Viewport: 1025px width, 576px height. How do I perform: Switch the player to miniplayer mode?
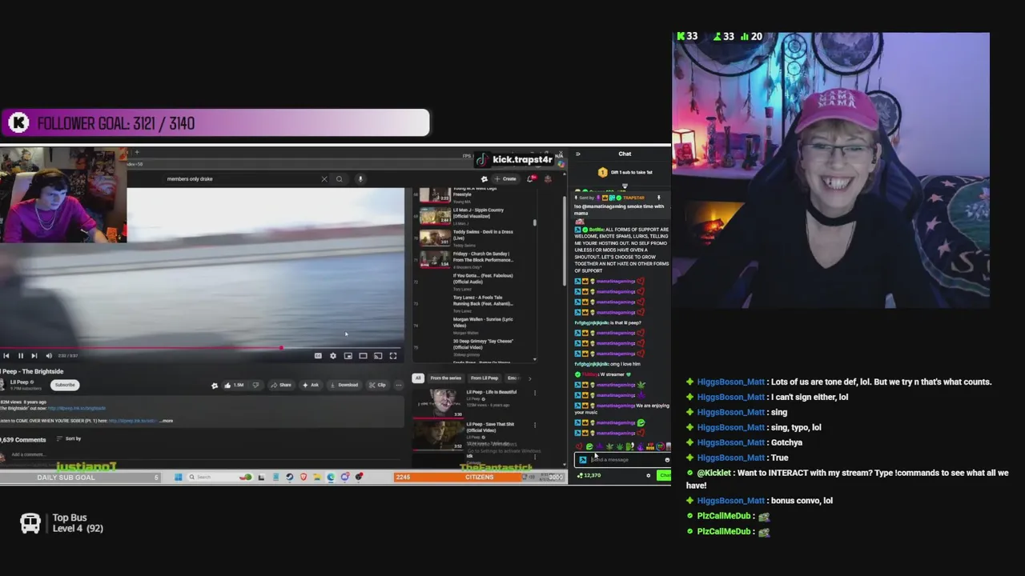348,356
